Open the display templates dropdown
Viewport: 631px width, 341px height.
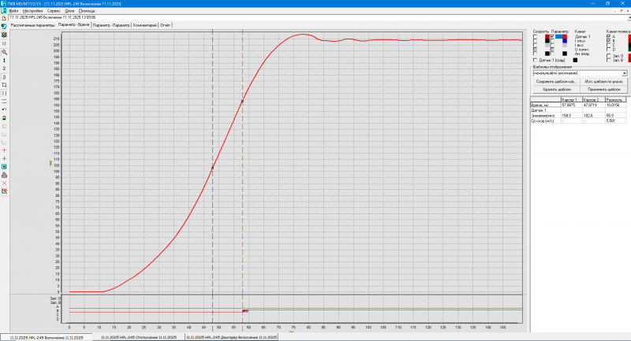pos(624,73)
